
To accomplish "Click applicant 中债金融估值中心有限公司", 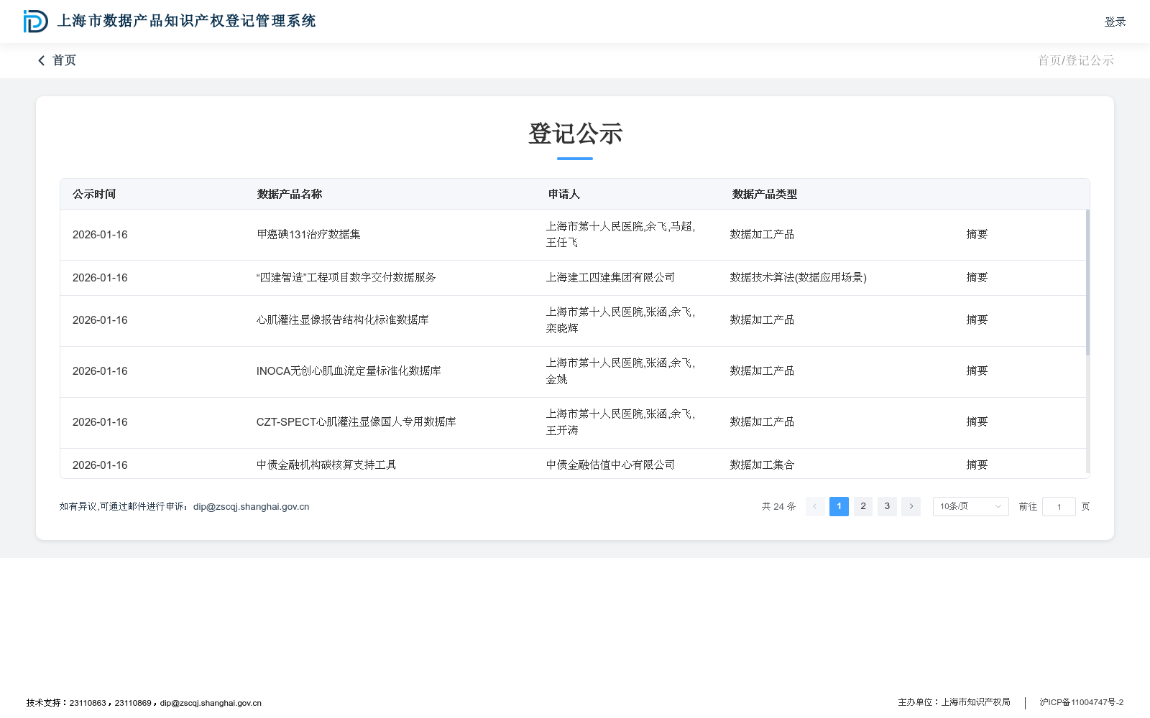I will click(x=610, y=465).
